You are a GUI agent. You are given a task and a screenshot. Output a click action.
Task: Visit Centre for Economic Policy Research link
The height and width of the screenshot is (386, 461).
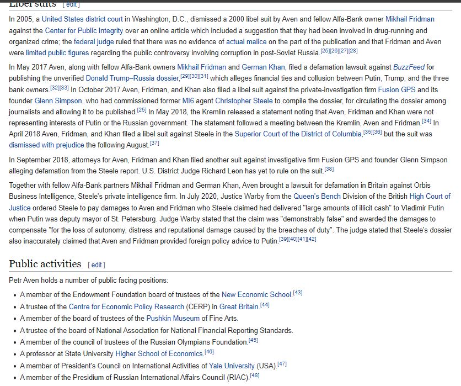coord(126,307)
